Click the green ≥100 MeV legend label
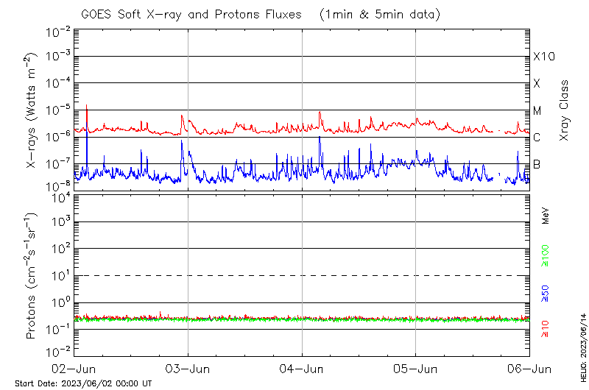Viewport: 589px width, 390px height. pyautogui.click(x=546, y=255)
